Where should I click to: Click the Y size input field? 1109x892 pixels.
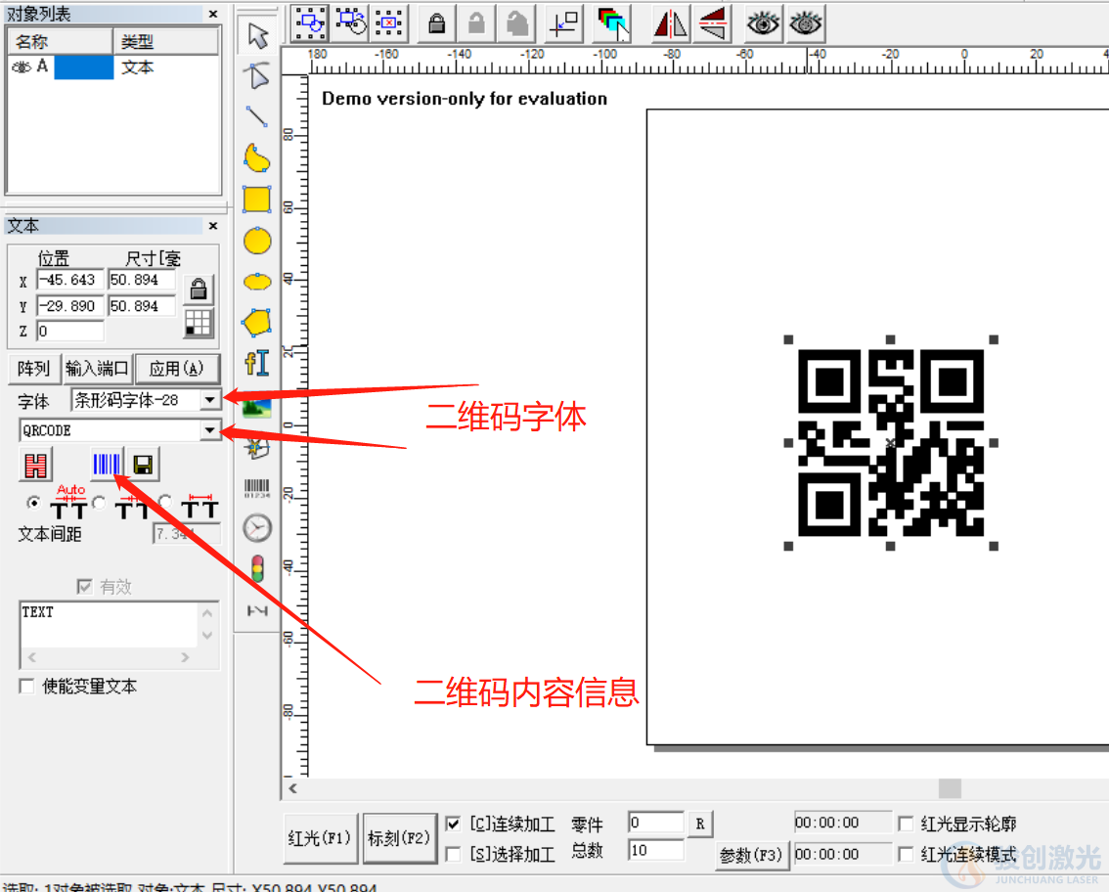click(x=142, y=305)
